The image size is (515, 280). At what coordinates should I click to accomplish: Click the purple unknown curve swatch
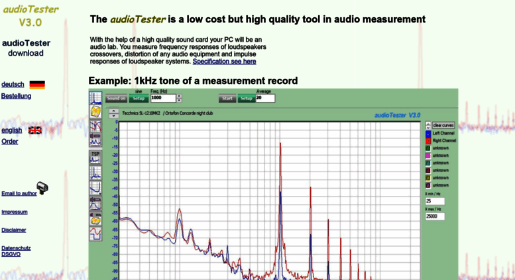(428, 185)
